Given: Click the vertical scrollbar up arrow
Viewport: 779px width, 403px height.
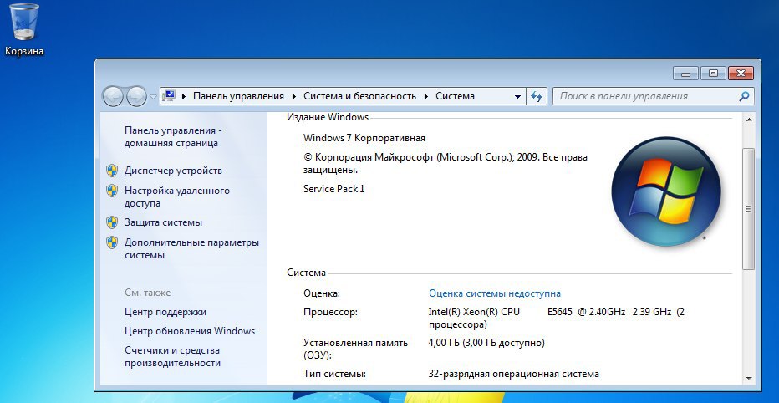Looking at the screenshot, I should click(x=749, y=120).
